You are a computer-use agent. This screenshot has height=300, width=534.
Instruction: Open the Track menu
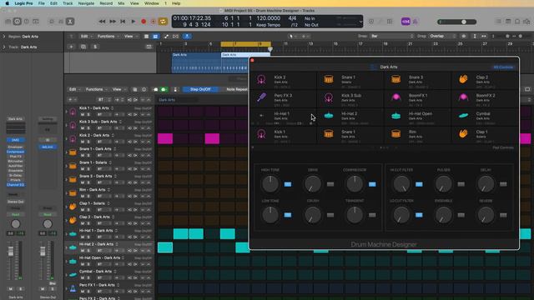tap(68, 3)
